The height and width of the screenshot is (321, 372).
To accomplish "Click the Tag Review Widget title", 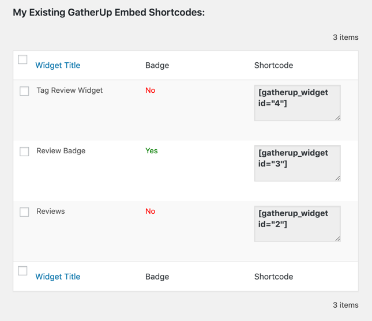I will [69, 90].
